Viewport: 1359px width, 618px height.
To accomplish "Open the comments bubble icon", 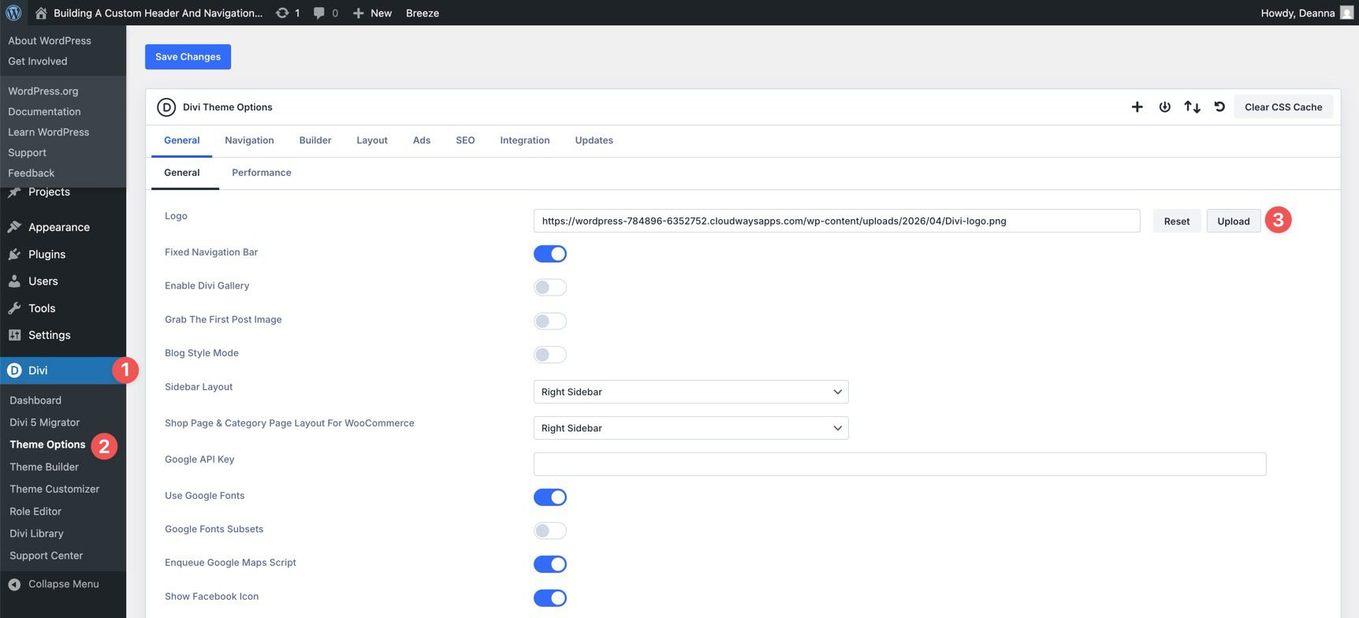I will click(x=318, y=13).
